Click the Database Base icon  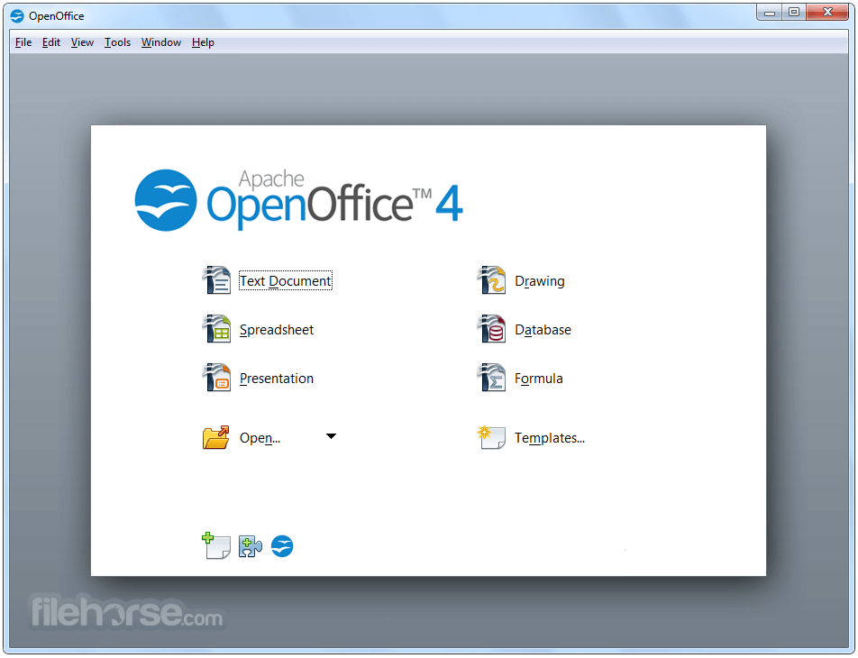491,329
